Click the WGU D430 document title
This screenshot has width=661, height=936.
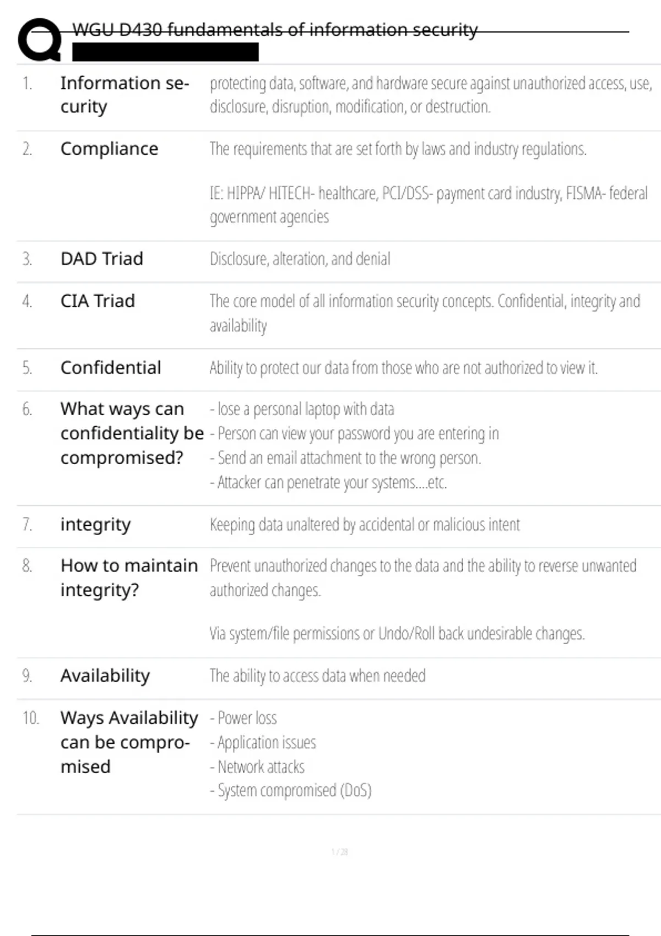tap(275, 30)
